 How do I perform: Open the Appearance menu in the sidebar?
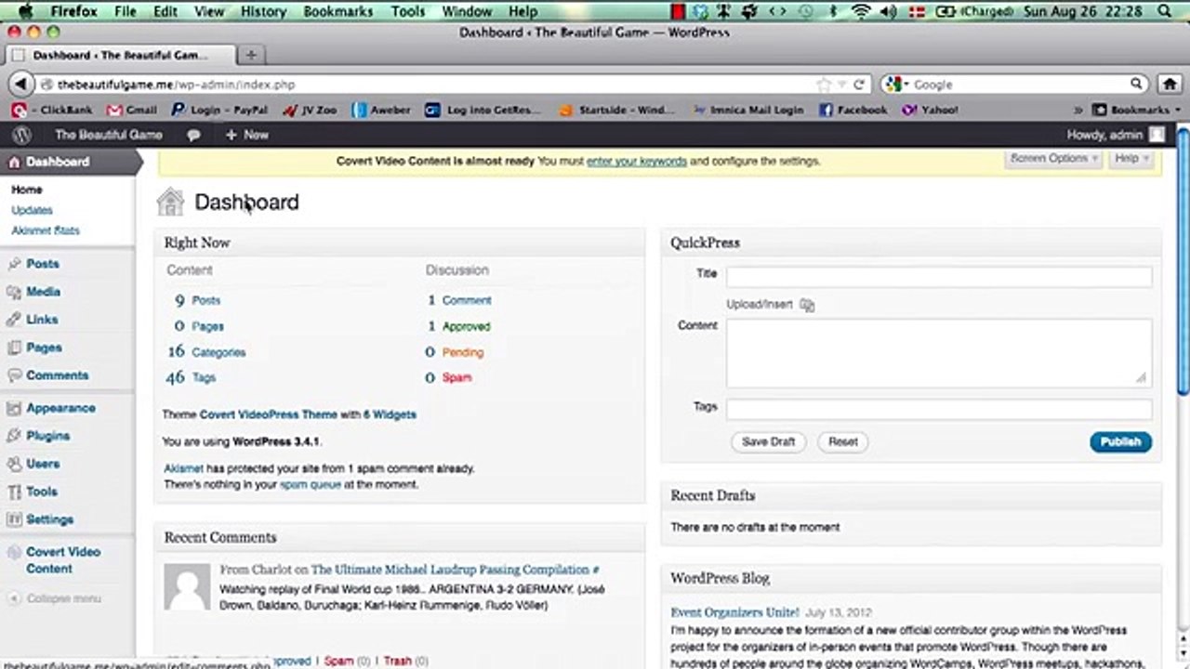click(x=60, y=408)
